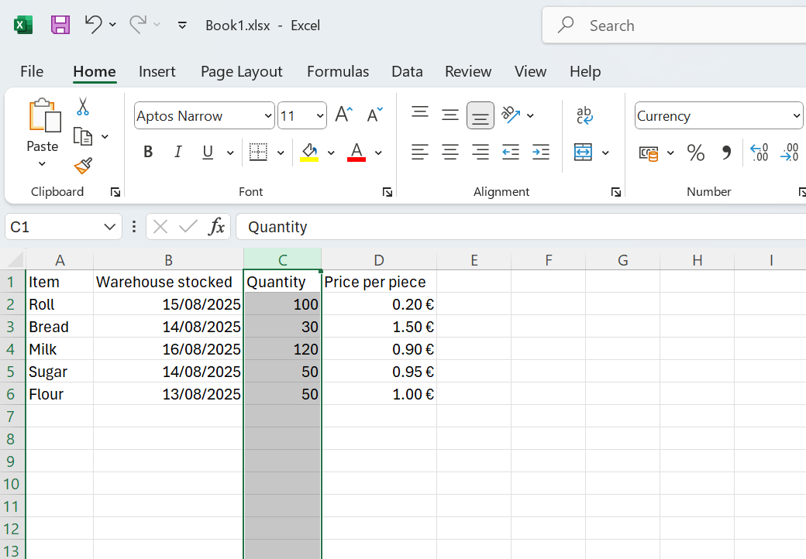The width and height of the screenshot is (806, 559).
Task: Click formula bar showing Quantity
Action: click(x=521, y=227)
